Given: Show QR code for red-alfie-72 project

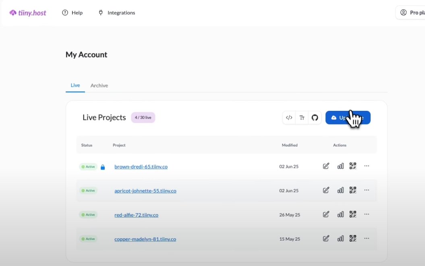Looking at the screenshot, I should tap(353, 214).
